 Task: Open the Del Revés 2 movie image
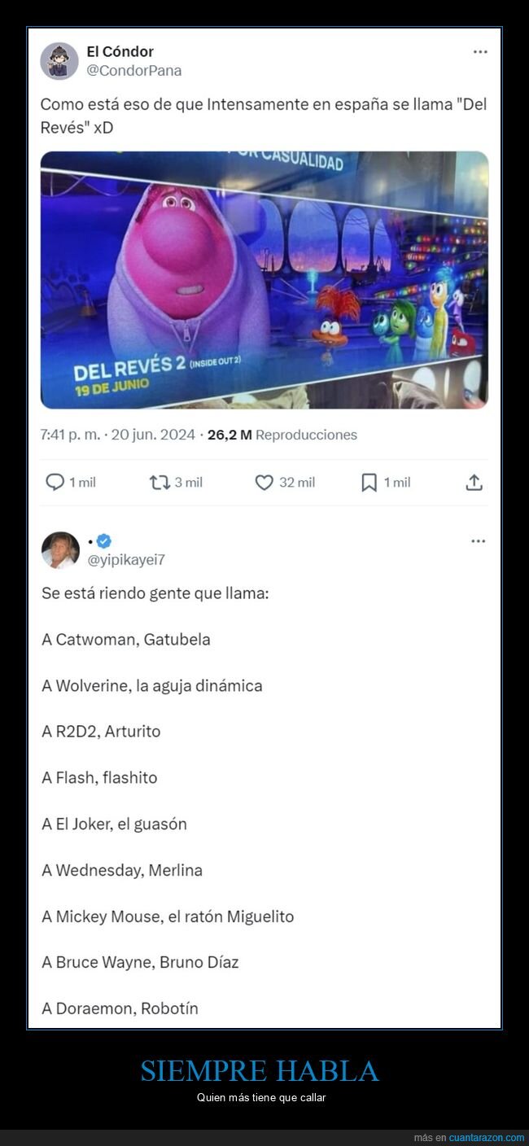point(264,280)
